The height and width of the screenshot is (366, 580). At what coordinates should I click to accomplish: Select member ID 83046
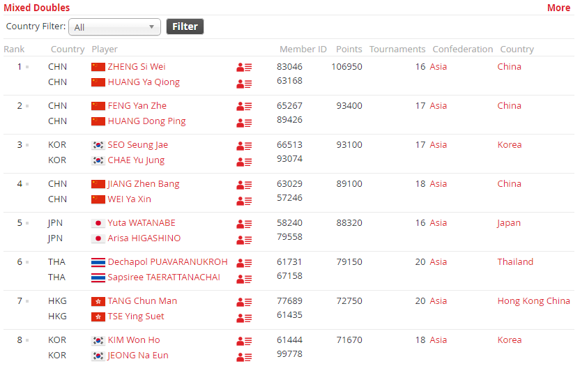(x=289, y=67)
